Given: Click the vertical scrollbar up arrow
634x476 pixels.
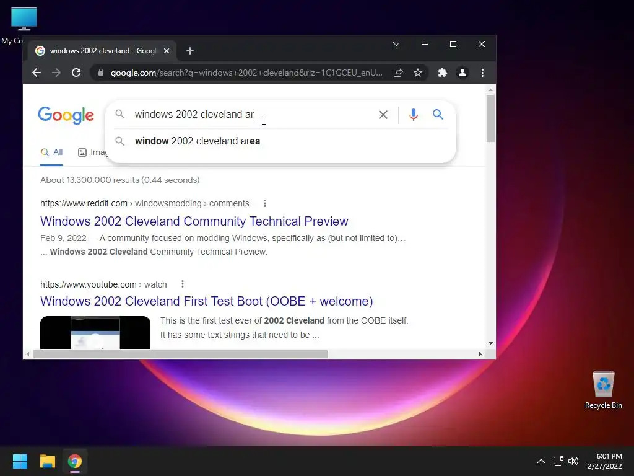Looking at the screenshot, I should tap(490, 90).
